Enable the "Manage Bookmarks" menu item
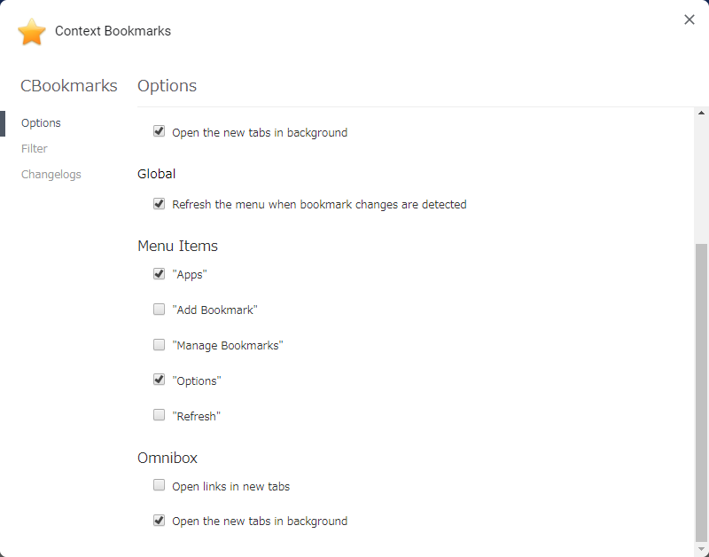709x557 pixels. [159, 345]
